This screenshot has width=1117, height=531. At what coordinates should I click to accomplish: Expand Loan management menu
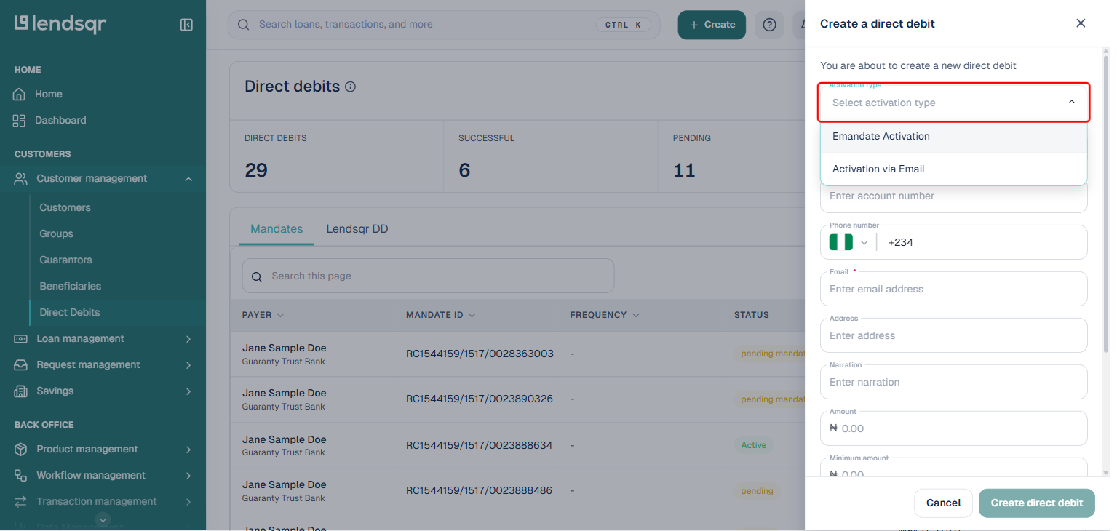103,338
